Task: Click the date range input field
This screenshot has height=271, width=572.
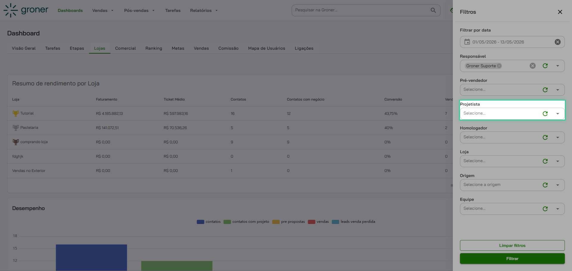Action: (512, 42)
